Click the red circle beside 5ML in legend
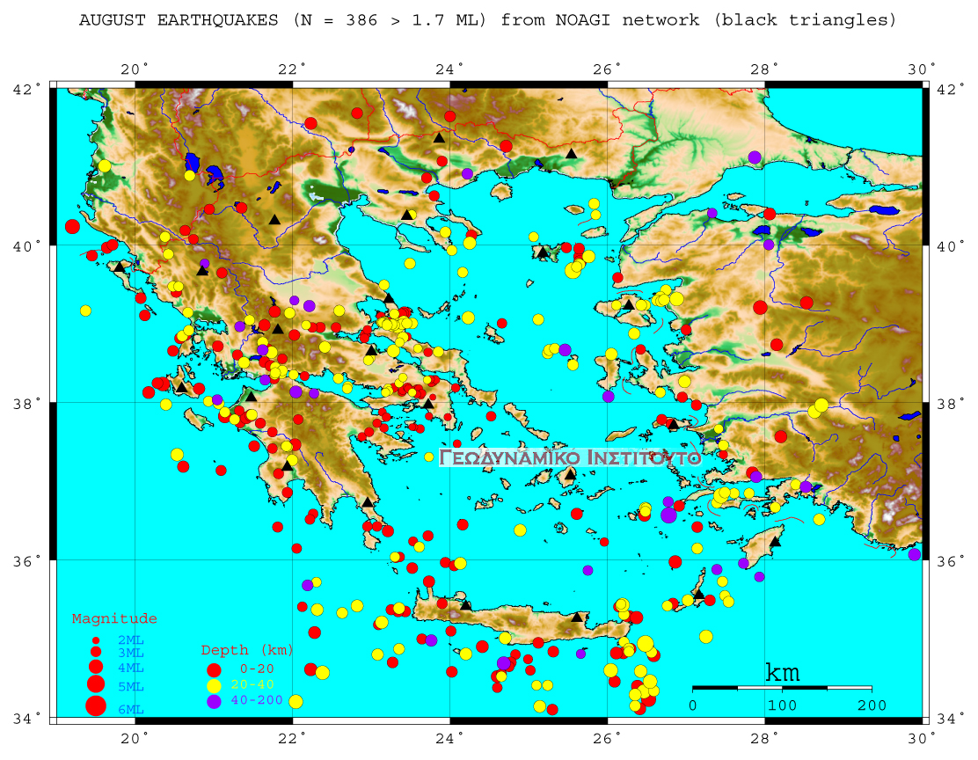The image size is (978, 760). (x=96, y=683)
